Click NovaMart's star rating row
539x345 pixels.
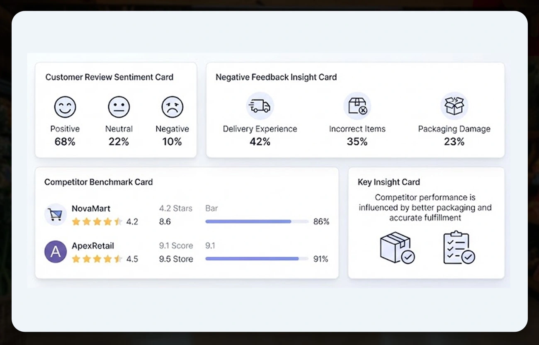click(x=97, y=222)
